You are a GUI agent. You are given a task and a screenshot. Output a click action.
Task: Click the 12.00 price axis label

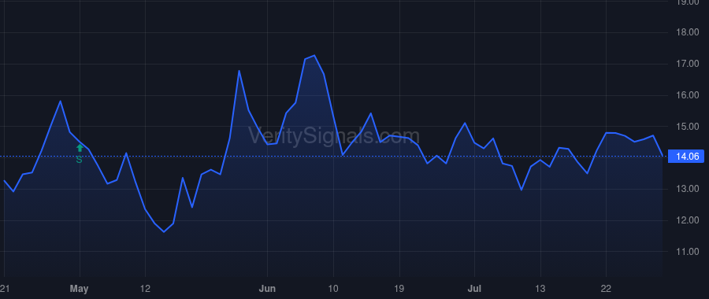coord(687,220)
